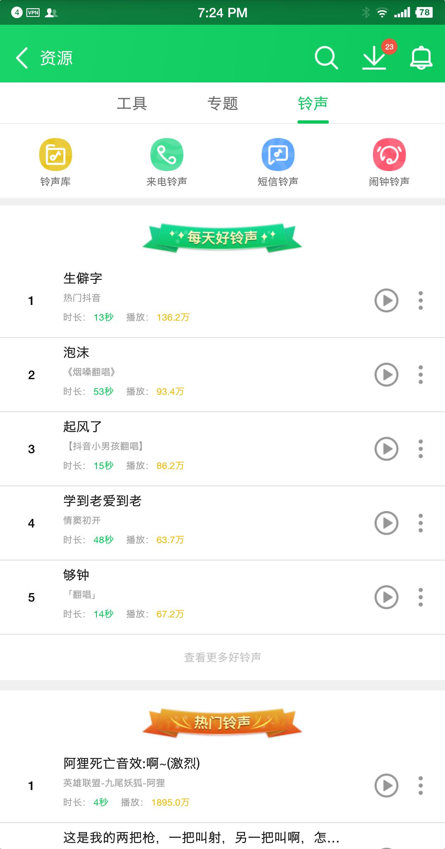Play the 阿狸死亡音效 ringtone

point(386,786)
